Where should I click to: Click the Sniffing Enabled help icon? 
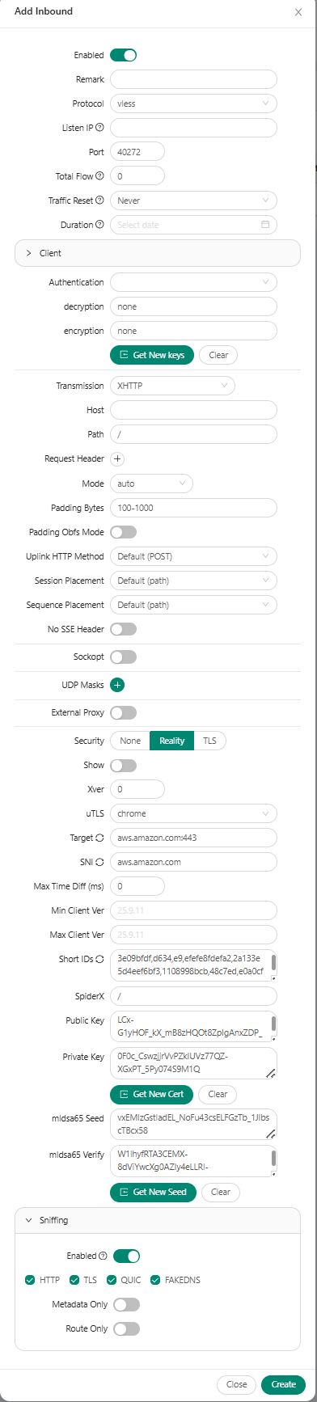[103, 1256]
